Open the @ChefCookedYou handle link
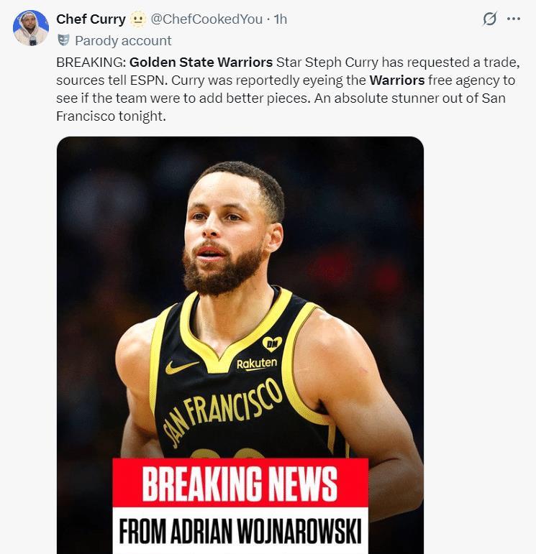This screenshot has width=536, height=554. pos(206,19)
